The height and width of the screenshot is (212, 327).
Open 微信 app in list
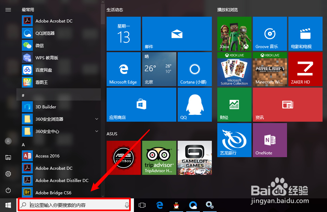[x=59, y=46]
